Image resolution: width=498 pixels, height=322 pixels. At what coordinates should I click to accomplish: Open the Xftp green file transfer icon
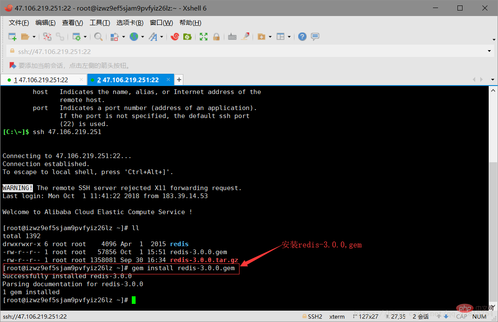tap(188, 37)
